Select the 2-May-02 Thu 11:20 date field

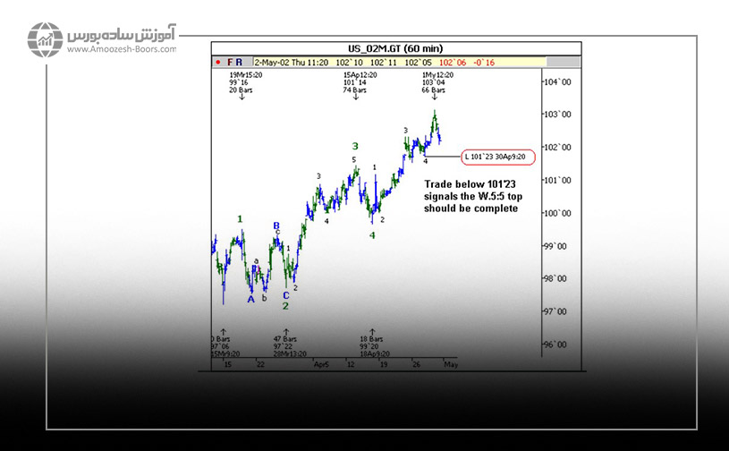coord(292,63)
